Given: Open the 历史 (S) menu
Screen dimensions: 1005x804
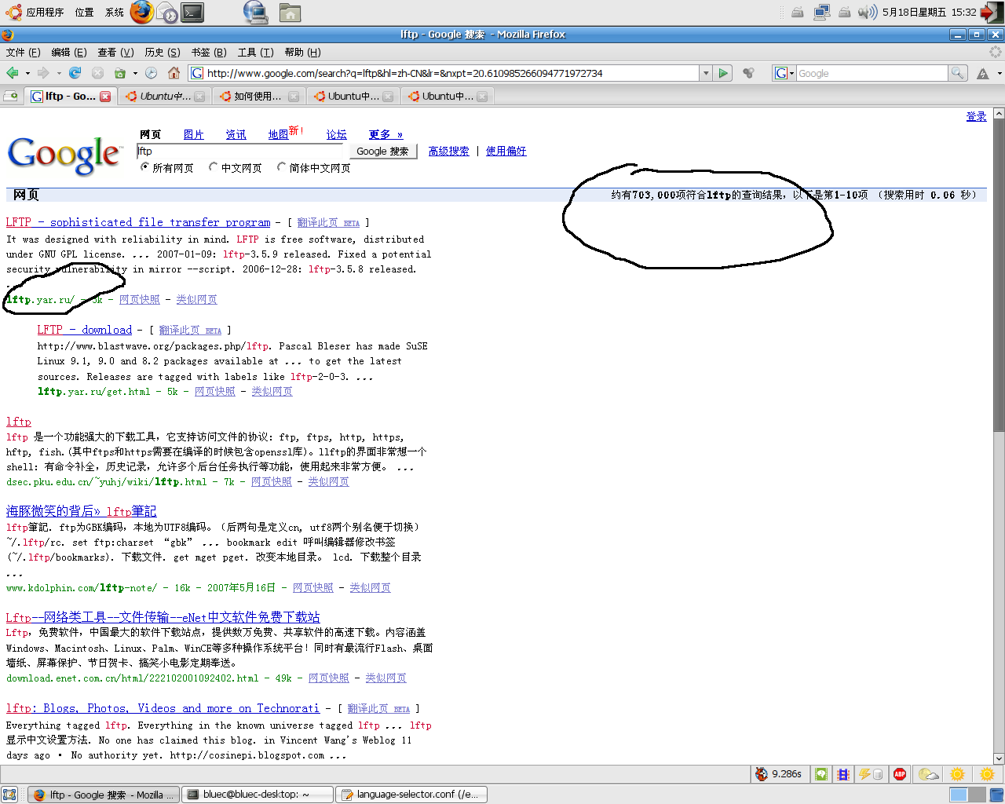Looking at the screenshot, I should coord(163,53).
